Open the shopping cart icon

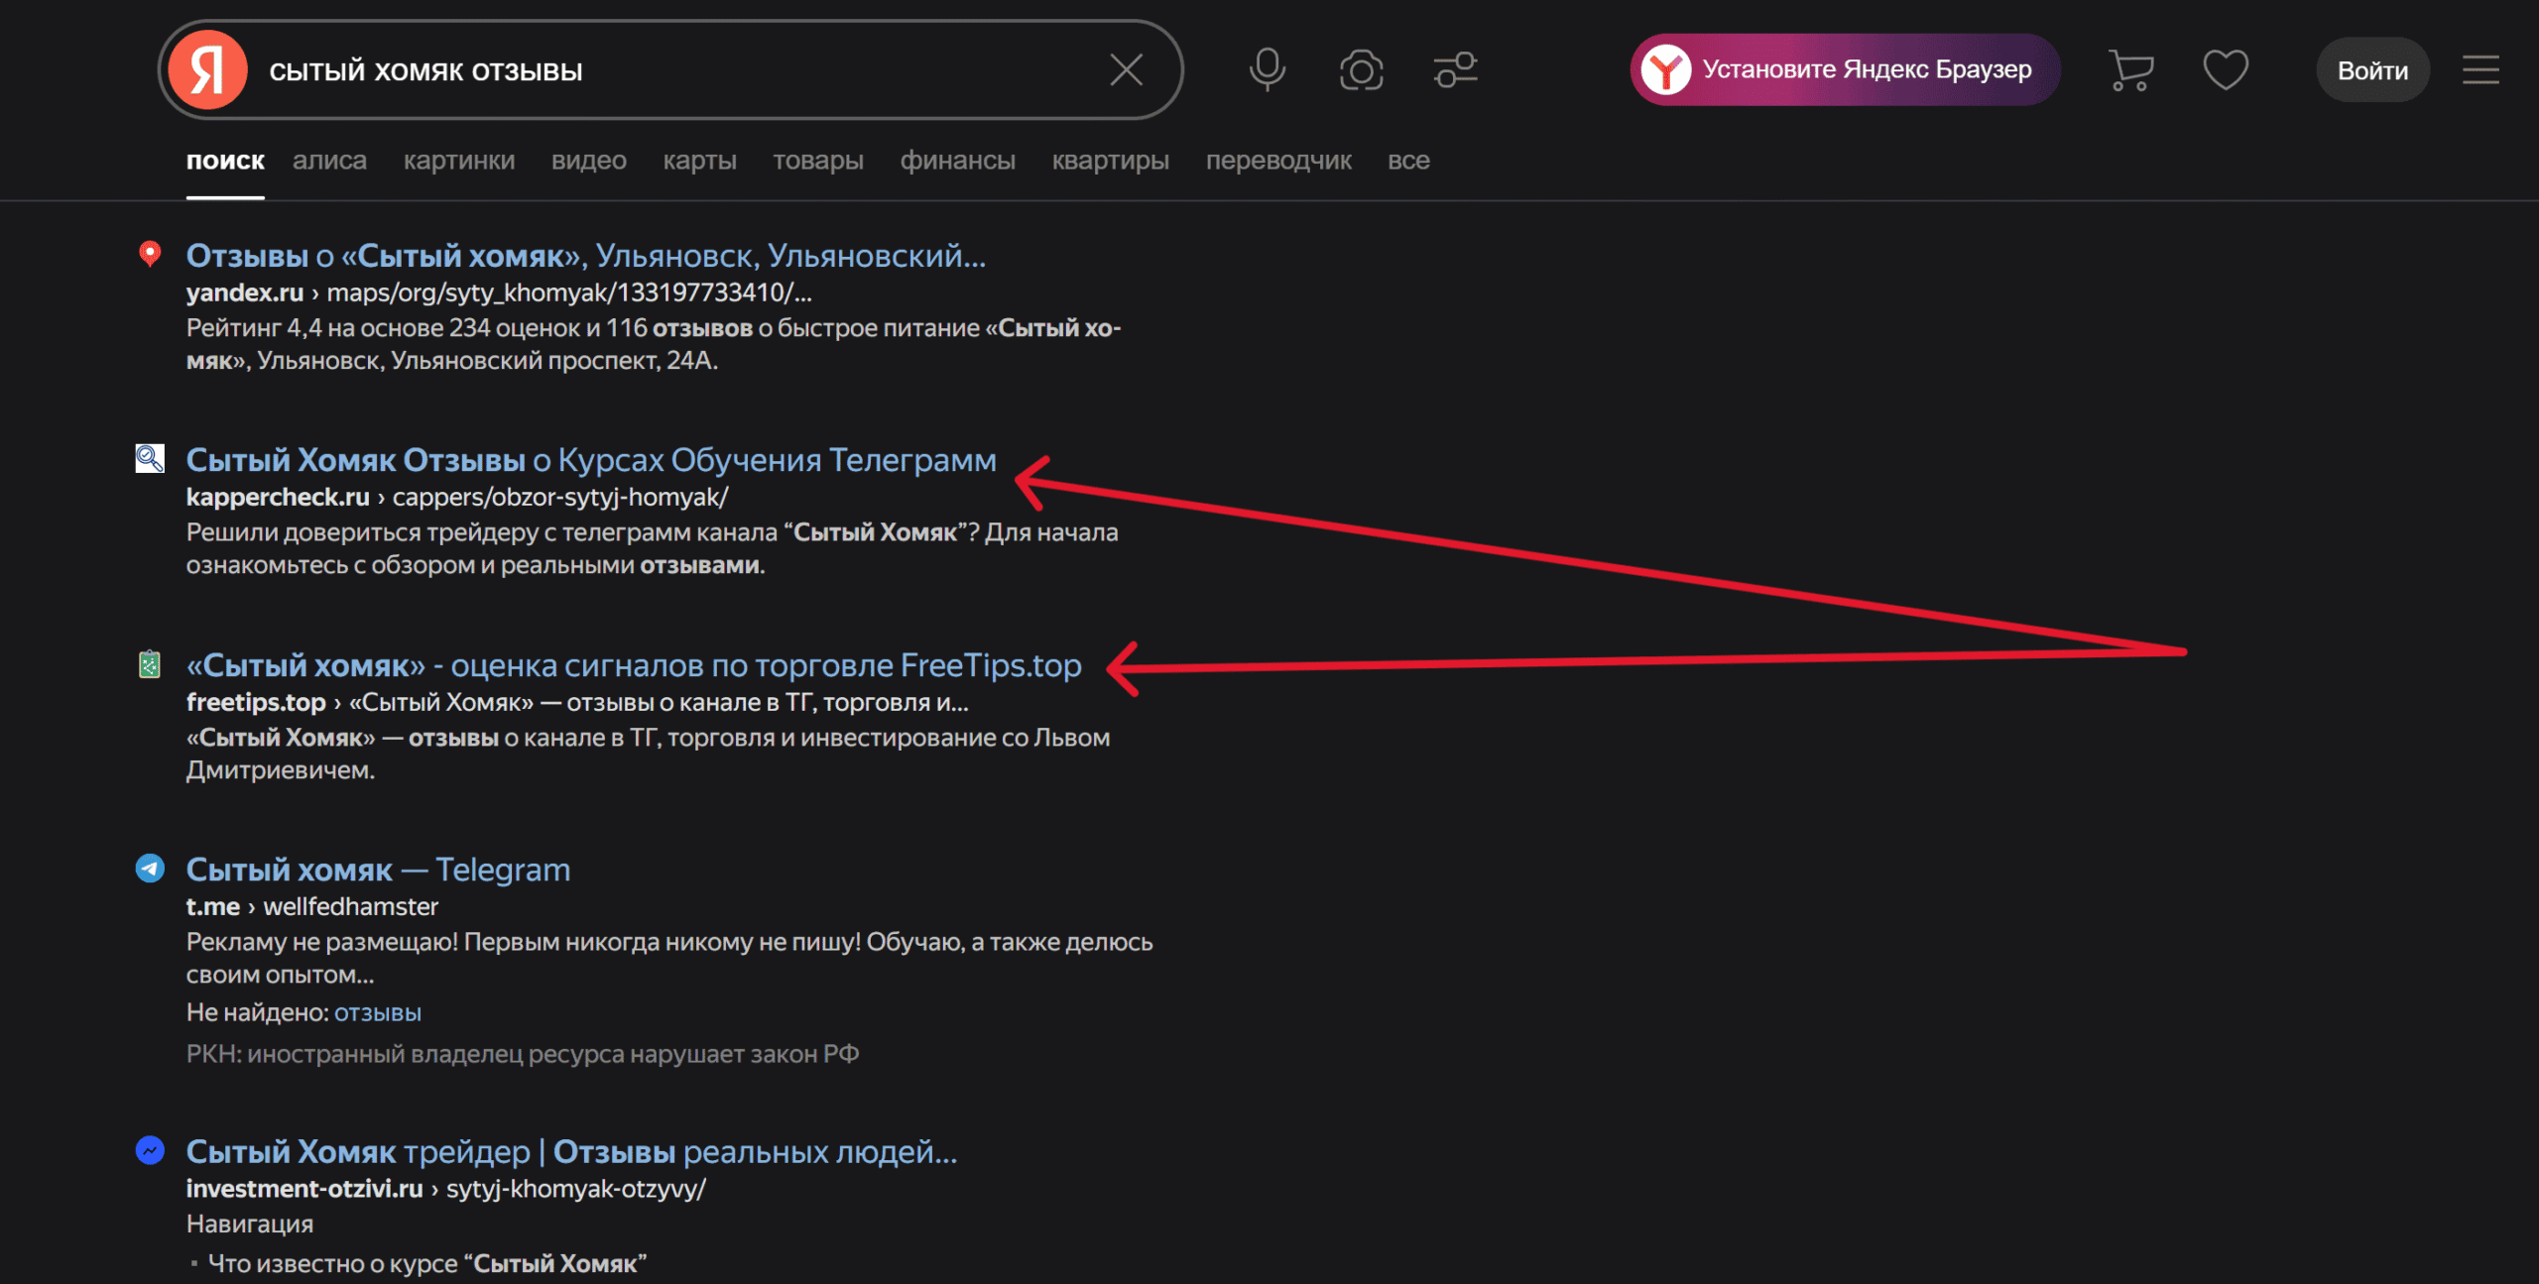2130,70
